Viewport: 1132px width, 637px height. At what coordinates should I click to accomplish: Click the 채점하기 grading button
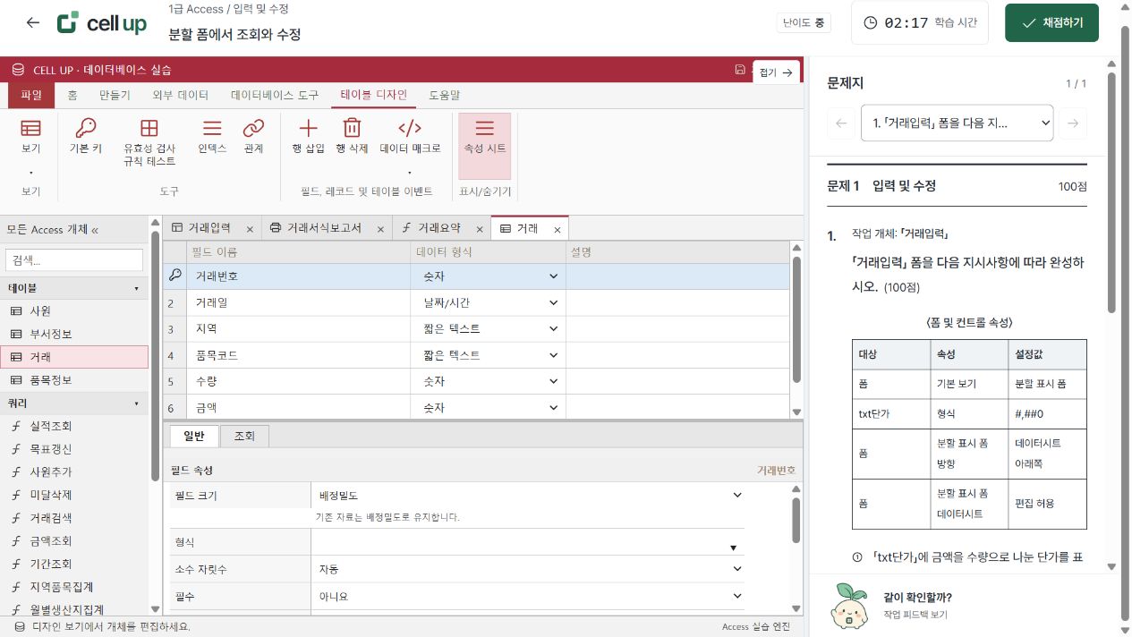pyautogui.click(x=1051, y=22)
